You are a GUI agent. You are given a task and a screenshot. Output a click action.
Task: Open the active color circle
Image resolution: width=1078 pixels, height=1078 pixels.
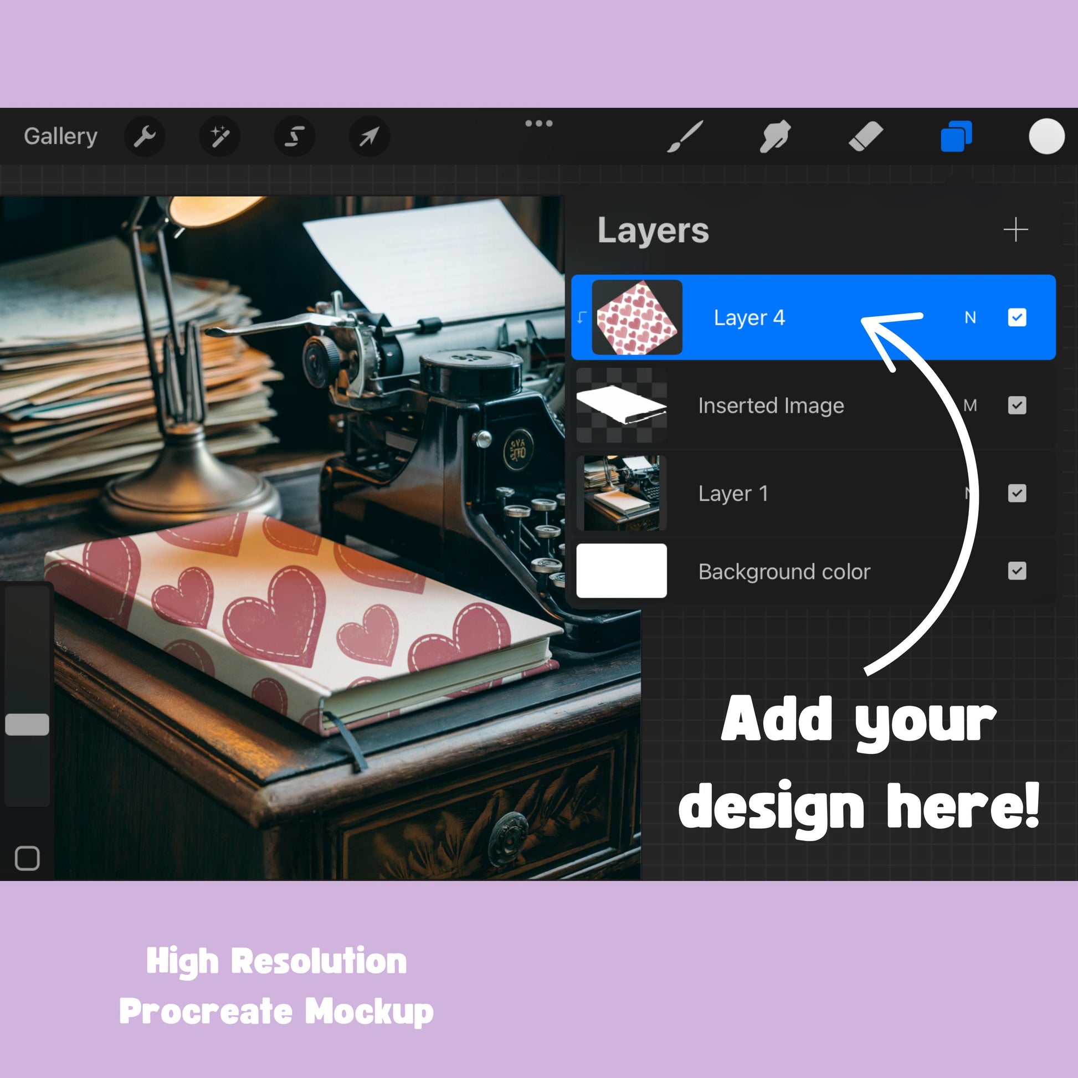click(1047, 136)
